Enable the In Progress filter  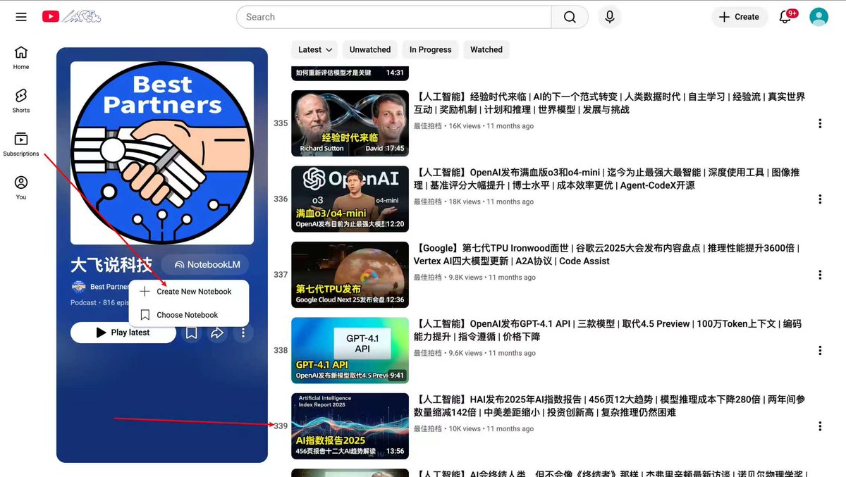(430, 49)
